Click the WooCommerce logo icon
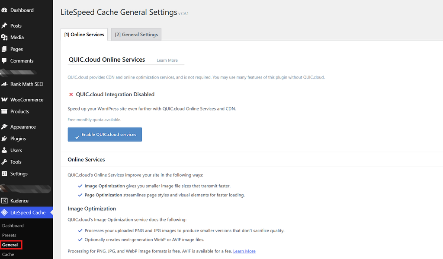This screenshot has height=259, width=443. point(4,99)
